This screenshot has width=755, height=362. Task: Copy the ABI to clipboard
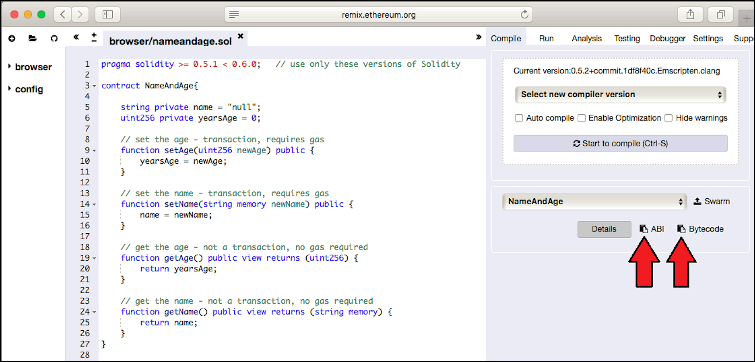652,229
